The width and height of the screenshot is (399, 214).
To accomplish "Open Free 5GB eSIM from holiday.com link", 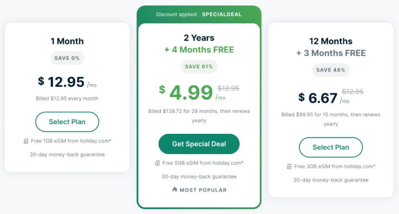I will [x=203, y=163].
